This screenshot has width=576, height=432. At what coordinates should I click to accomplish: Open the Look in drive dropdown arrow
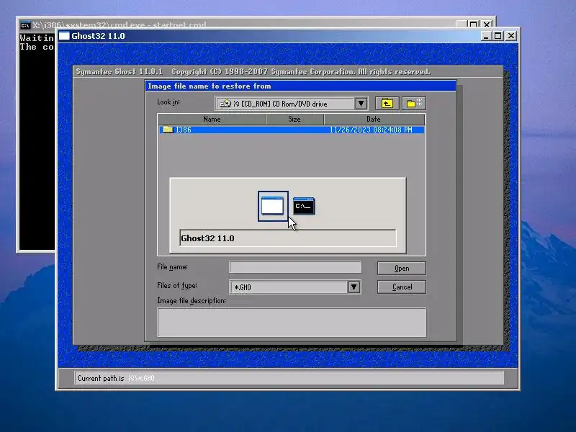(361, 104)
